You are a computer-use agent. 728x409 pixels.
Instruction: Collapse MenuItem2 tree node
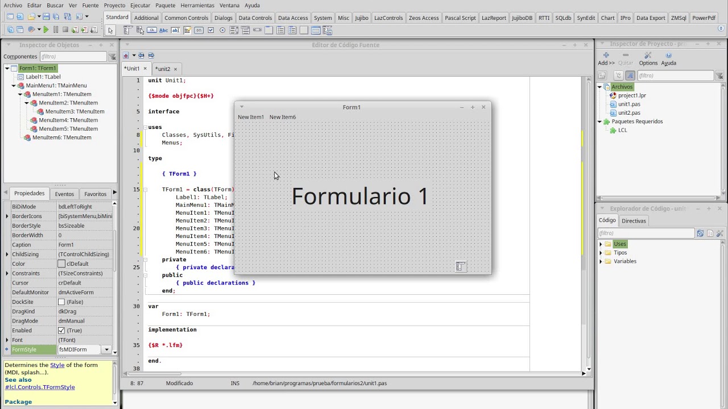click(x=27, y=103)
